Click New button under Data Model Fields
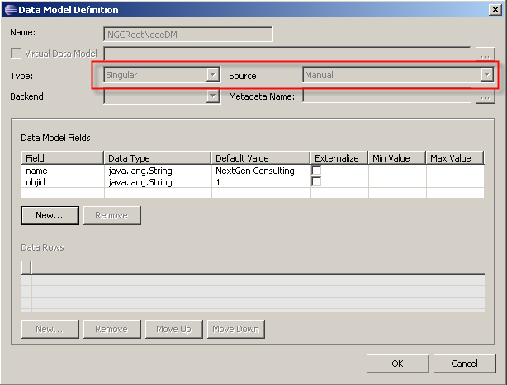 tap(50, 215)
